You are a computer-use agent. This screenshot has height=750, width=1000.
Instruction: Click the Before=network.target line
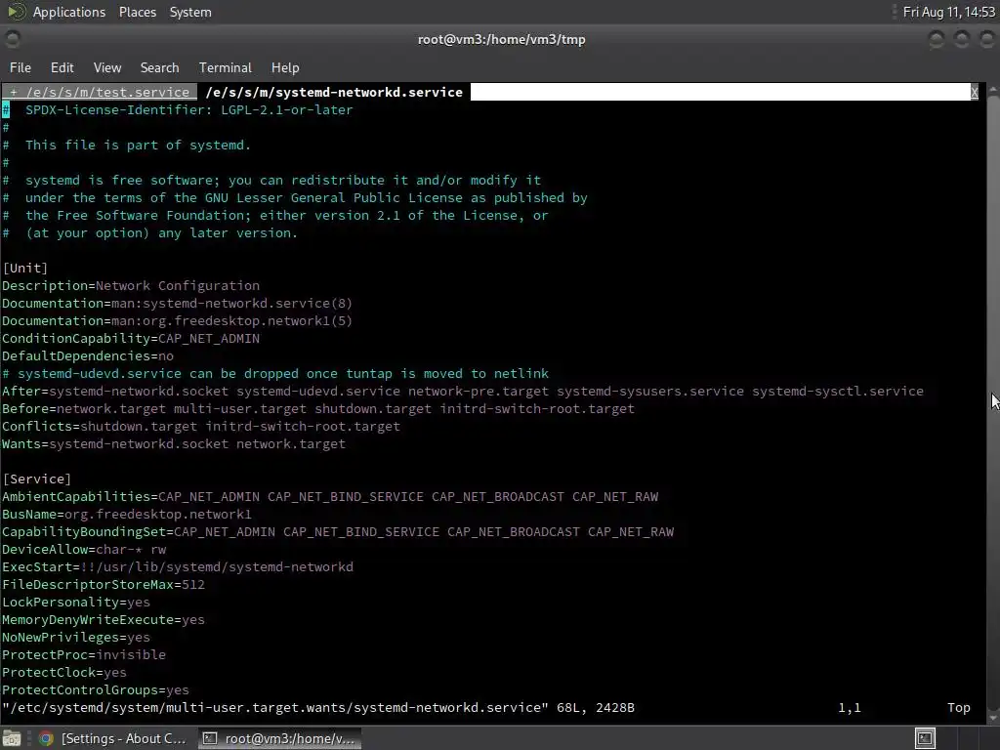318,409
